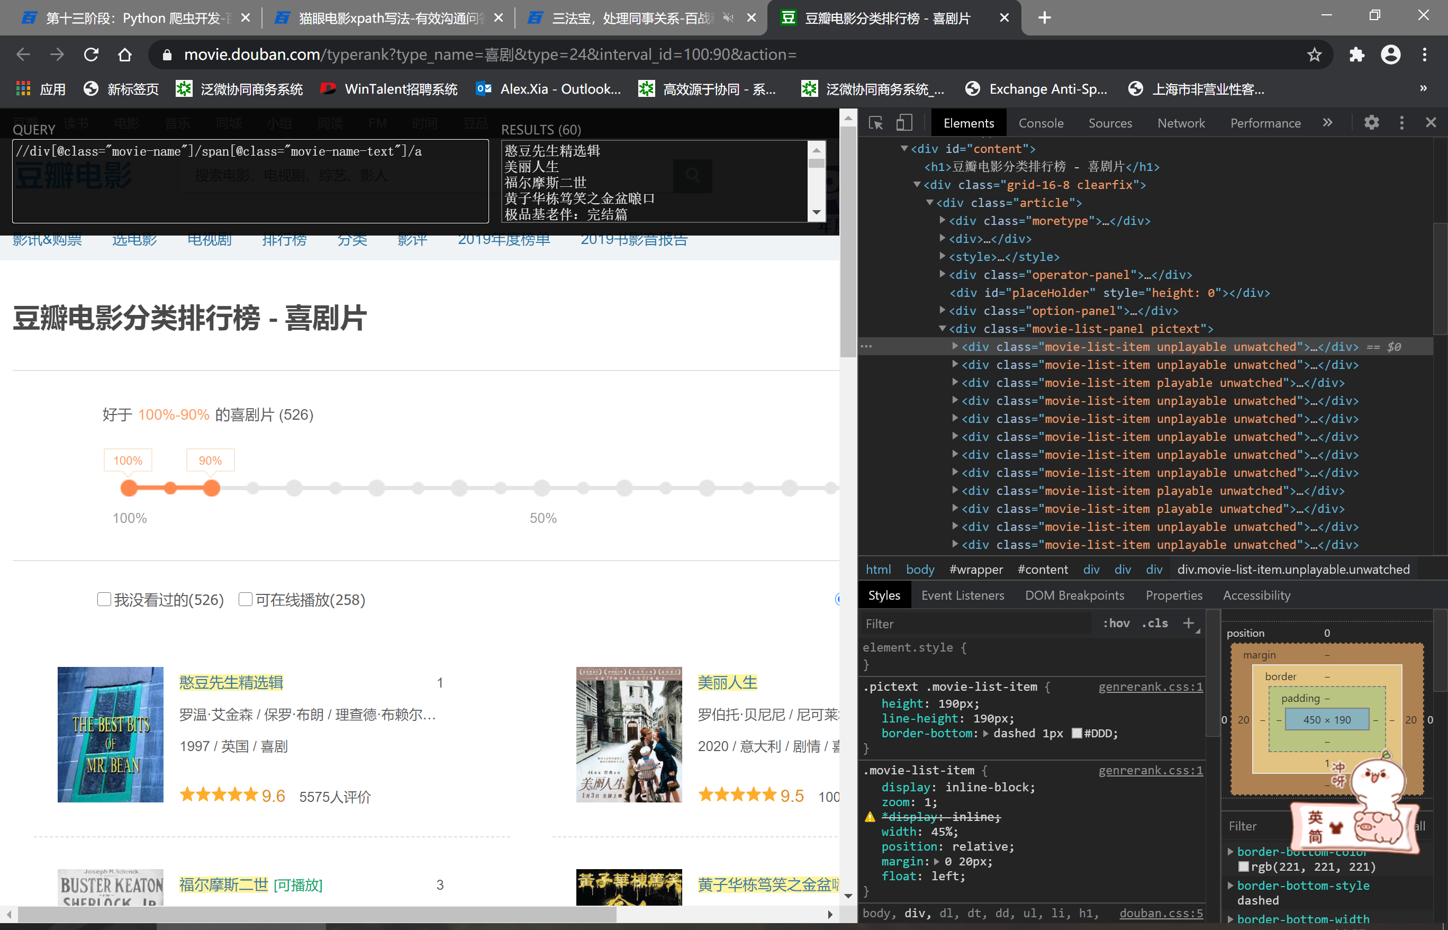Viewport: 1448px width, 930px height.
Task: Open DevTools settings gear
Action: [1371, 123]
